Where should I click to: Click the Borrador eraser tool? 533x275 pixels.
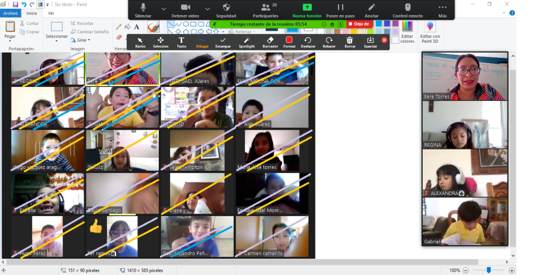270,42
